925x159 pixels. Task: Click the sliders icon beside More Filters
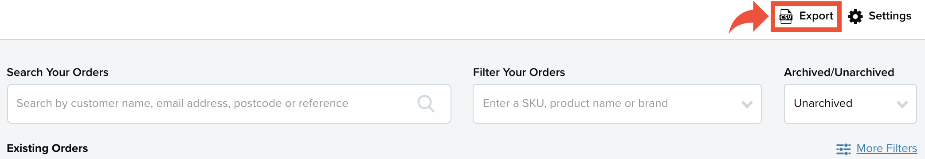(x=843, y=149)
